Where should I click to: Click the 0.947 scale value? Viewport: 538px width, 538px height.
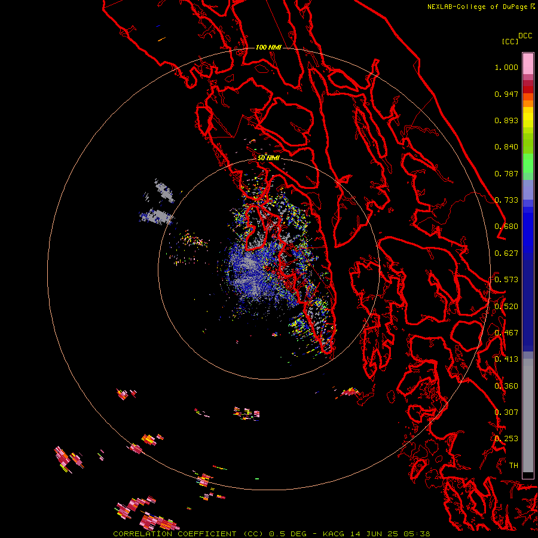pyautogui.click(x=506, y=94)
